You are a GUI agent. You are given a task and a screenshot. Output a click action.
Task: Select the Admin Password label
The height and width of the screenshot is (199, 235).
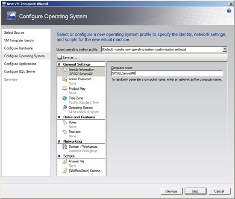point(80,79)
